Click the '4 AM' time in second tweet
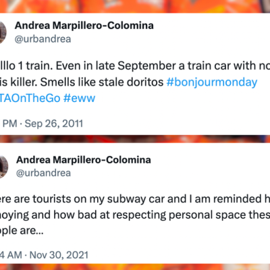The image size is (270, 270). pos(11,255)
